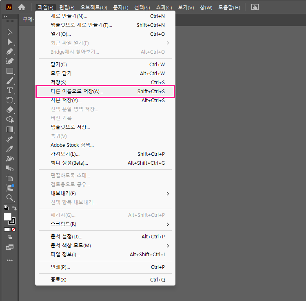Select the Gradient tool

coord(10,129)
